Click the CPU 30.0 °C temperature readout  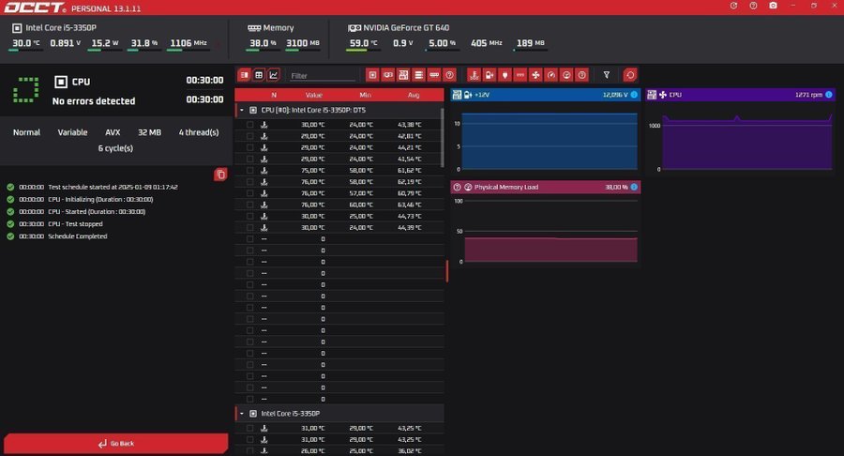click(x=26, y=43)
